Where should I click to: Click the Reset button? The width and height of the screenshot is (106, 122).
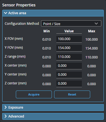coord(72,94)
